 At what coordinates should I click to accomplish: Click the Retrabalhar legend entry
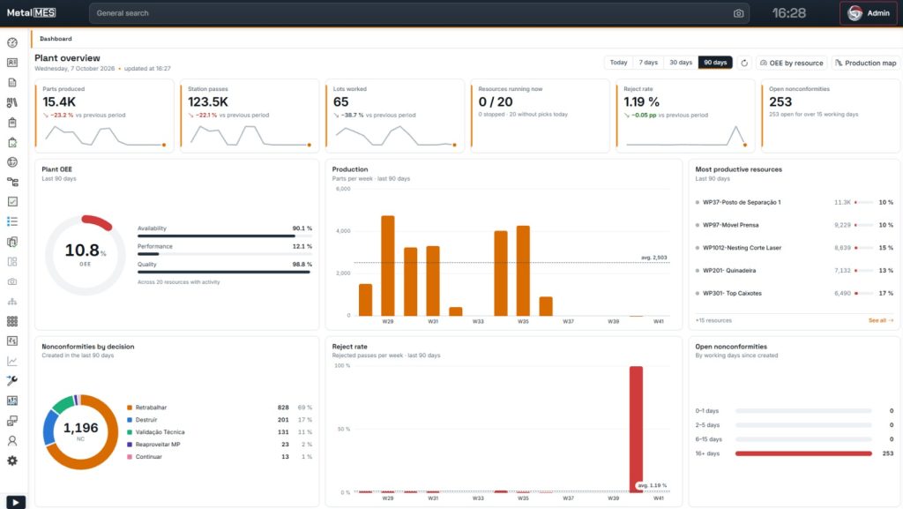coord(220,407)
